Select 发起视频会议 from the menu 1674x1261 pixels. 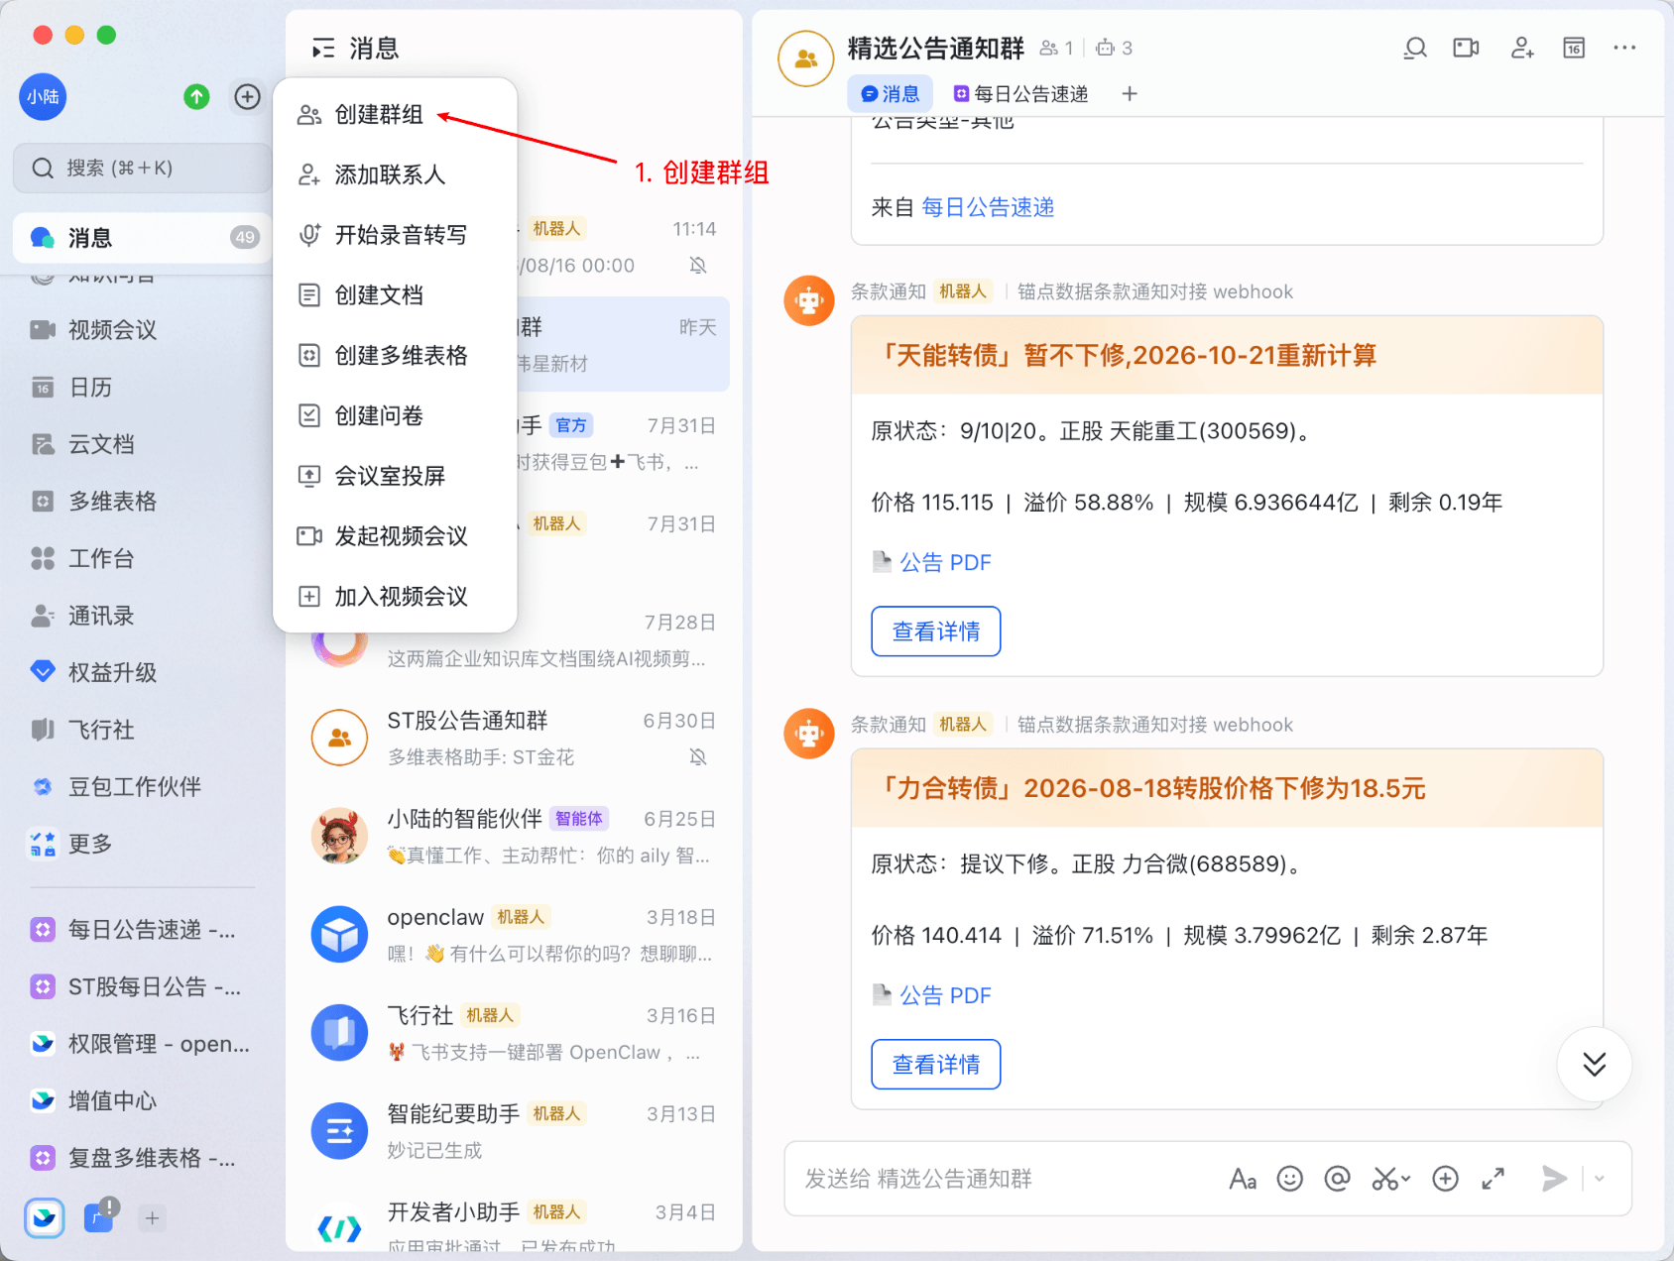coord(395,536)
